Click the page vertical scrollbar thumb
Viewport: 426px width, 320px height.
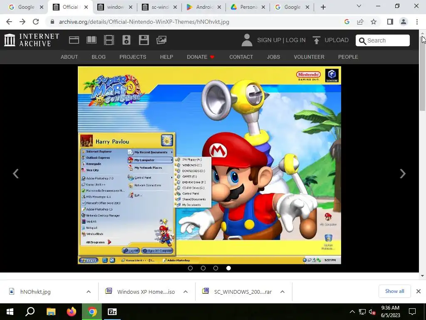pyautogui.click(x=423, y=73)
